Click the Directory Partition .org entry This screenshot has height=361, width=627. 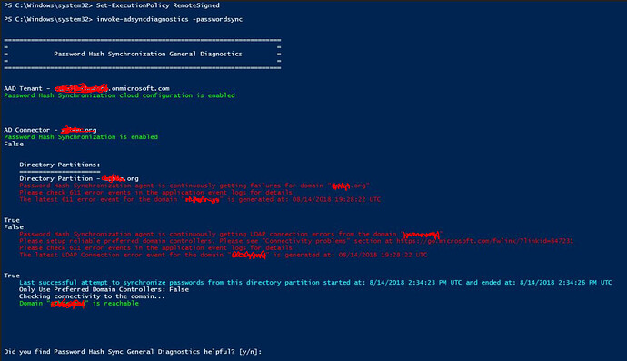79,178
